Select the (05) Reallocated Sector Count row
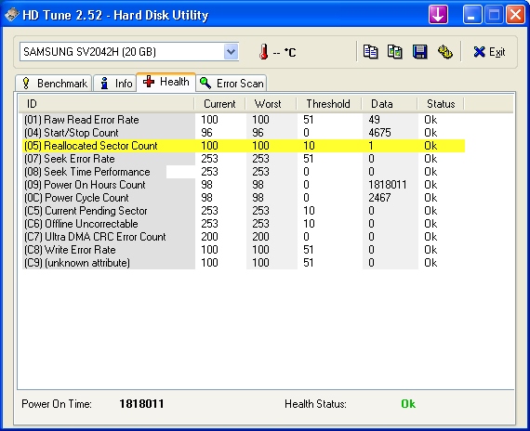530x431 pixels. click(x=244, y=146)
